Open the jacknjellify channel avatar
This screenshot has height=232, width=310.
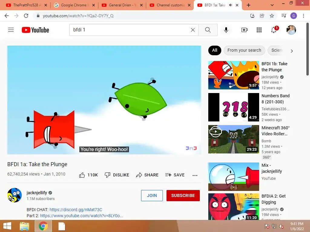point(15,195)
